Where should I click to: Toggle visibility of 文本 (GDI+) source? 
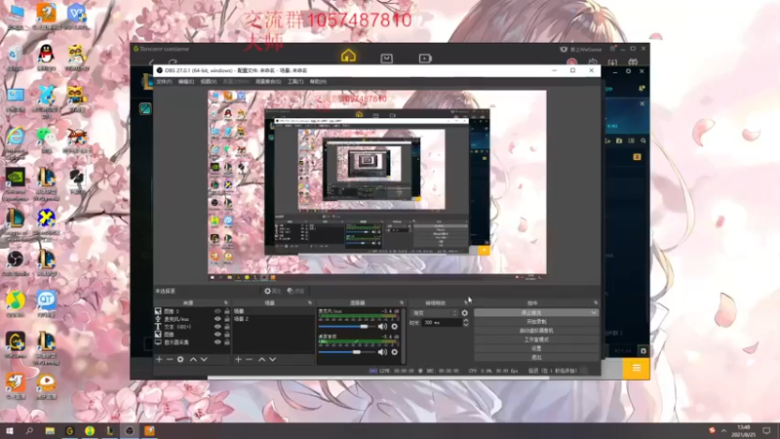pyautogui.click(x=217, y=327)
